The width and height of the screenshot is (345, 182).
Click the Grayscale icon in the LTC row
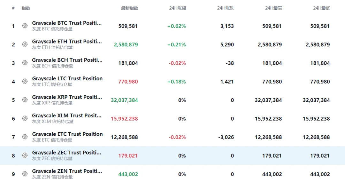pos(25,82)
